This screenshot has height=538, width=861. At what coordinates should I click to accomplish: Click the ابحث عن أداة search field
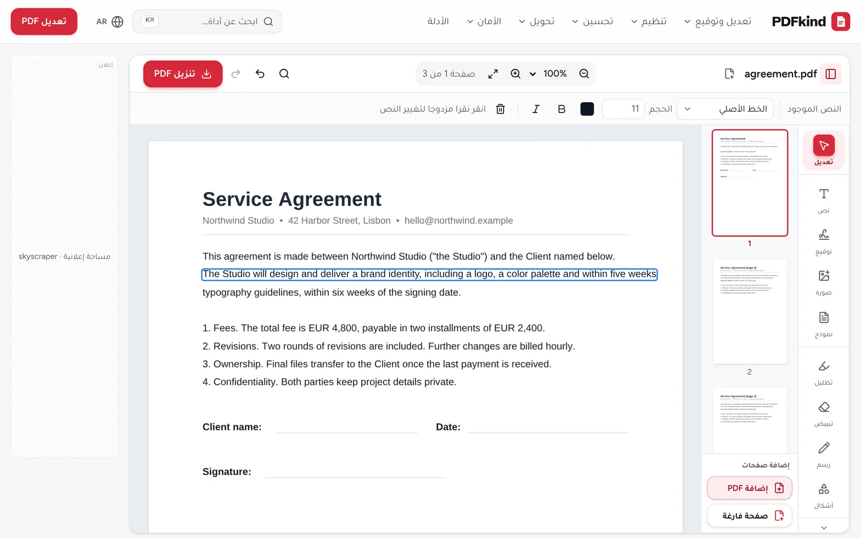pos(207,21)
